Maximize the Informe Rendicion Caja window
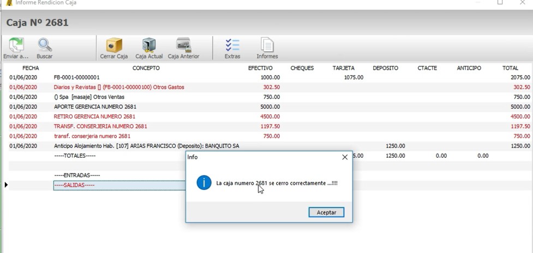This screenshot has height=253, width=533. point(500,3)
